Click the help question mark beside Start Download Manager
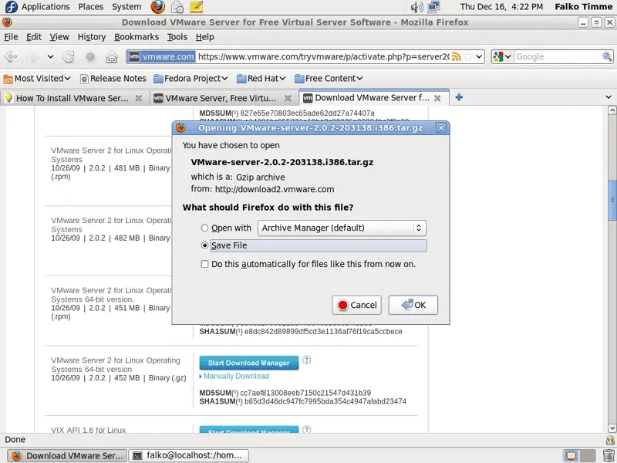This screenshot has width=617, height=463. pos(306,360)
